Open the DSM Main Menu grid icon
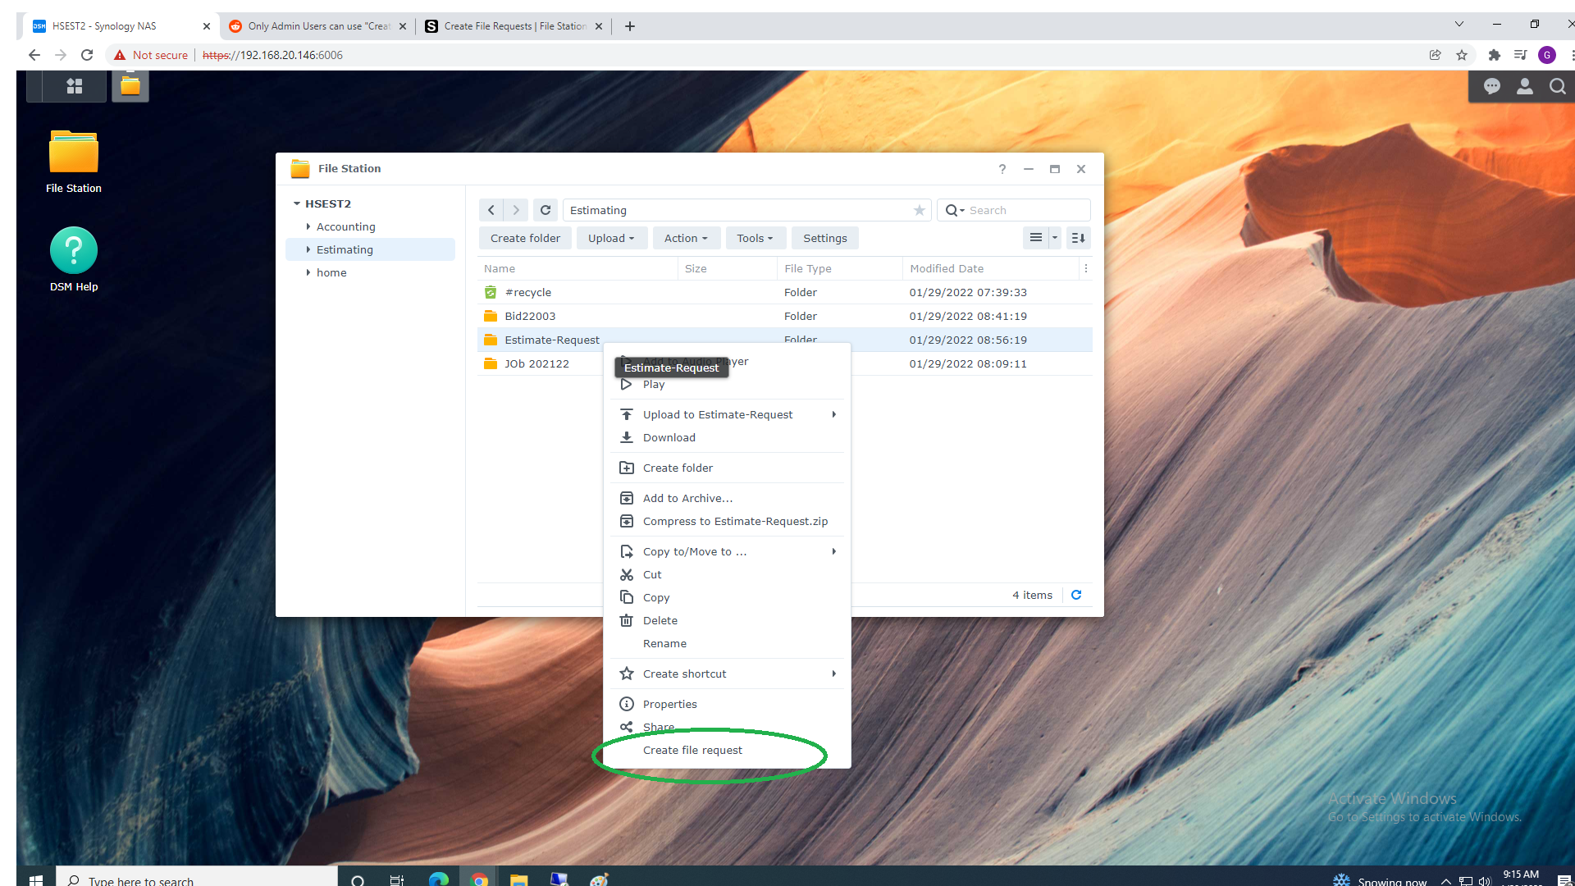Image resolution: width=1575 pixels, height=886 pixels. (x=75, y=86)
